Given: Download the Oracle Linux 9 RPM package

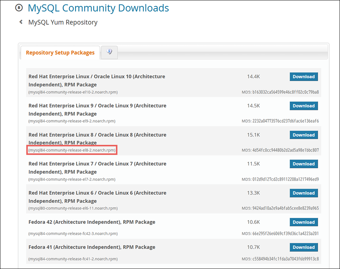Looking at the screenshot, I should (303, 106).
